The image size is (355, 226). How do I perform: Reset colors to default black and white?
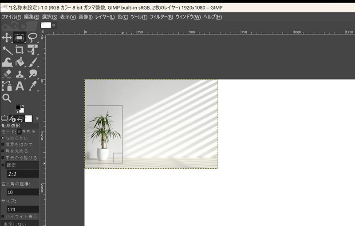coord(17,111)
